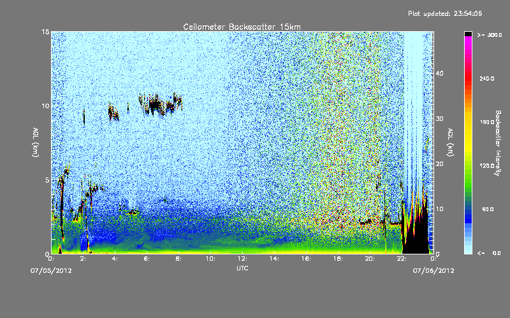The width and height of the screenshot is (510, 318).
Task: Click the '240.0' colorbar value
Action: [x=487, y=79]
